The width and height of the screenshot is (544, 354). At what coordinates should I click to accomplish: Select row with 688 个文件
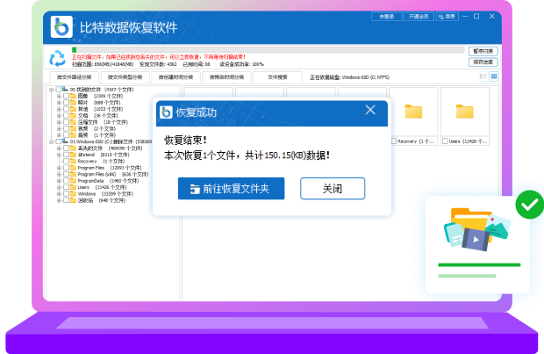pos(99,103)
